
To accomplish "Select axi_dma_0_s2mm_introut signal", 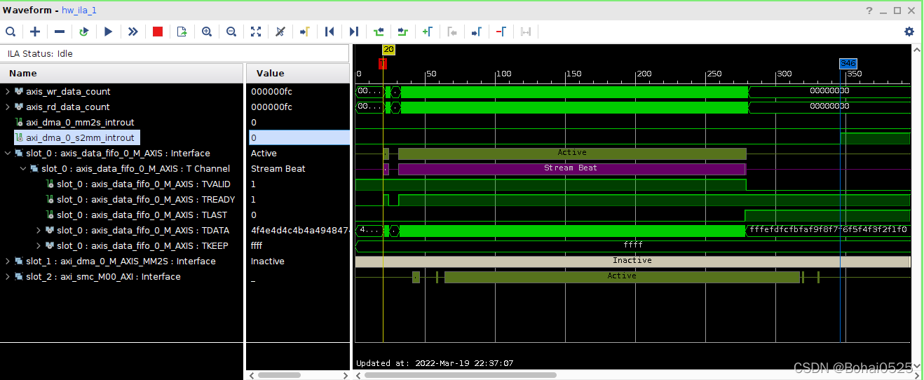I will tap(80, 137).
